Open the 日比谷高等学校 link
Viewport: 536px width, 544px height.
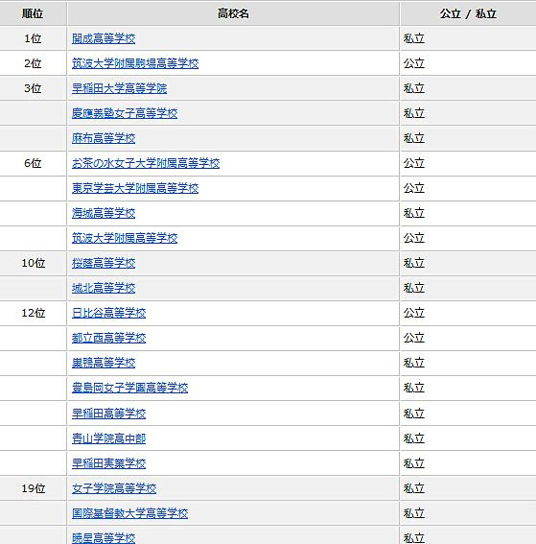109,314
